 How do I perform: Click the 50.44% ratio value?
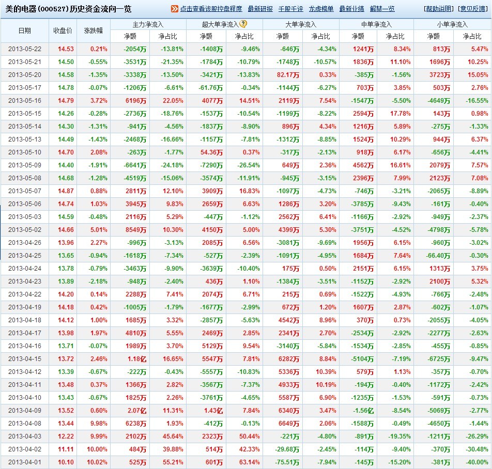(x=250, y=436)
